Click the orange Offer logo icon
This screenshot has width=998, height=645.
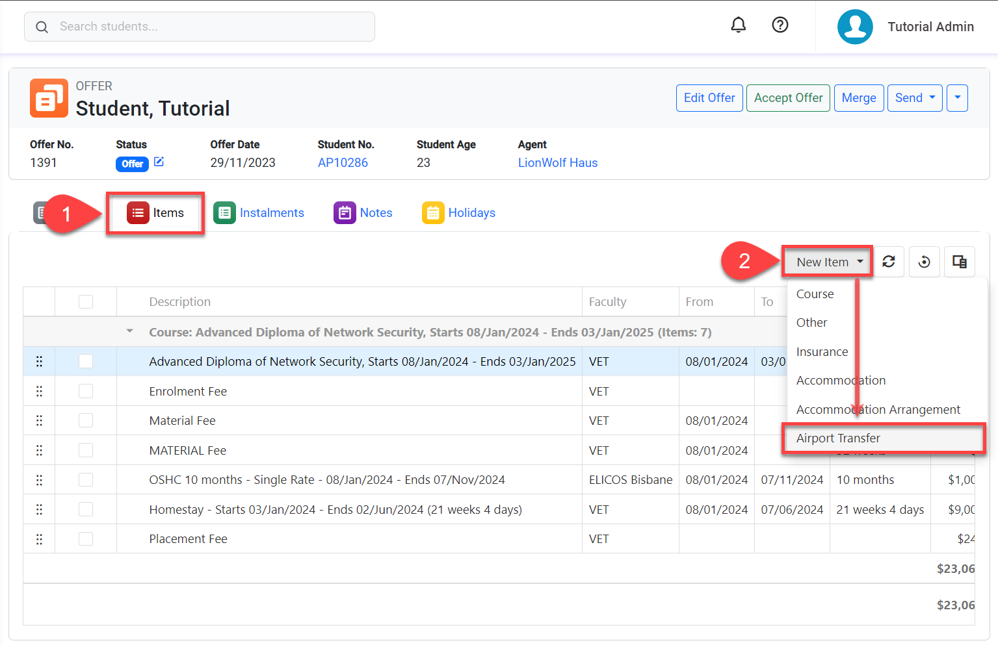[49, 98]
